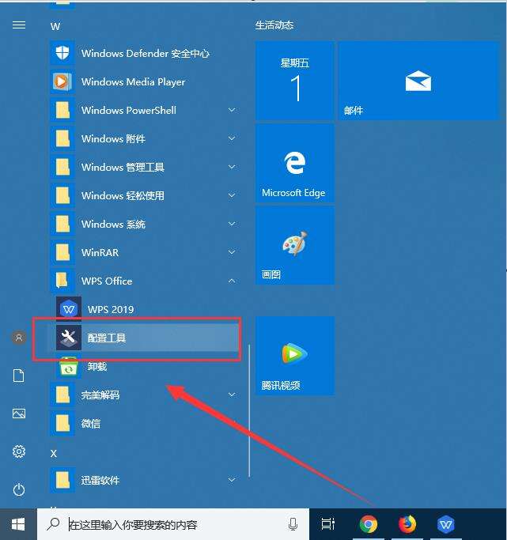
Task: Open WPS from the taskbar icon
Action: [x=445, y=524]
